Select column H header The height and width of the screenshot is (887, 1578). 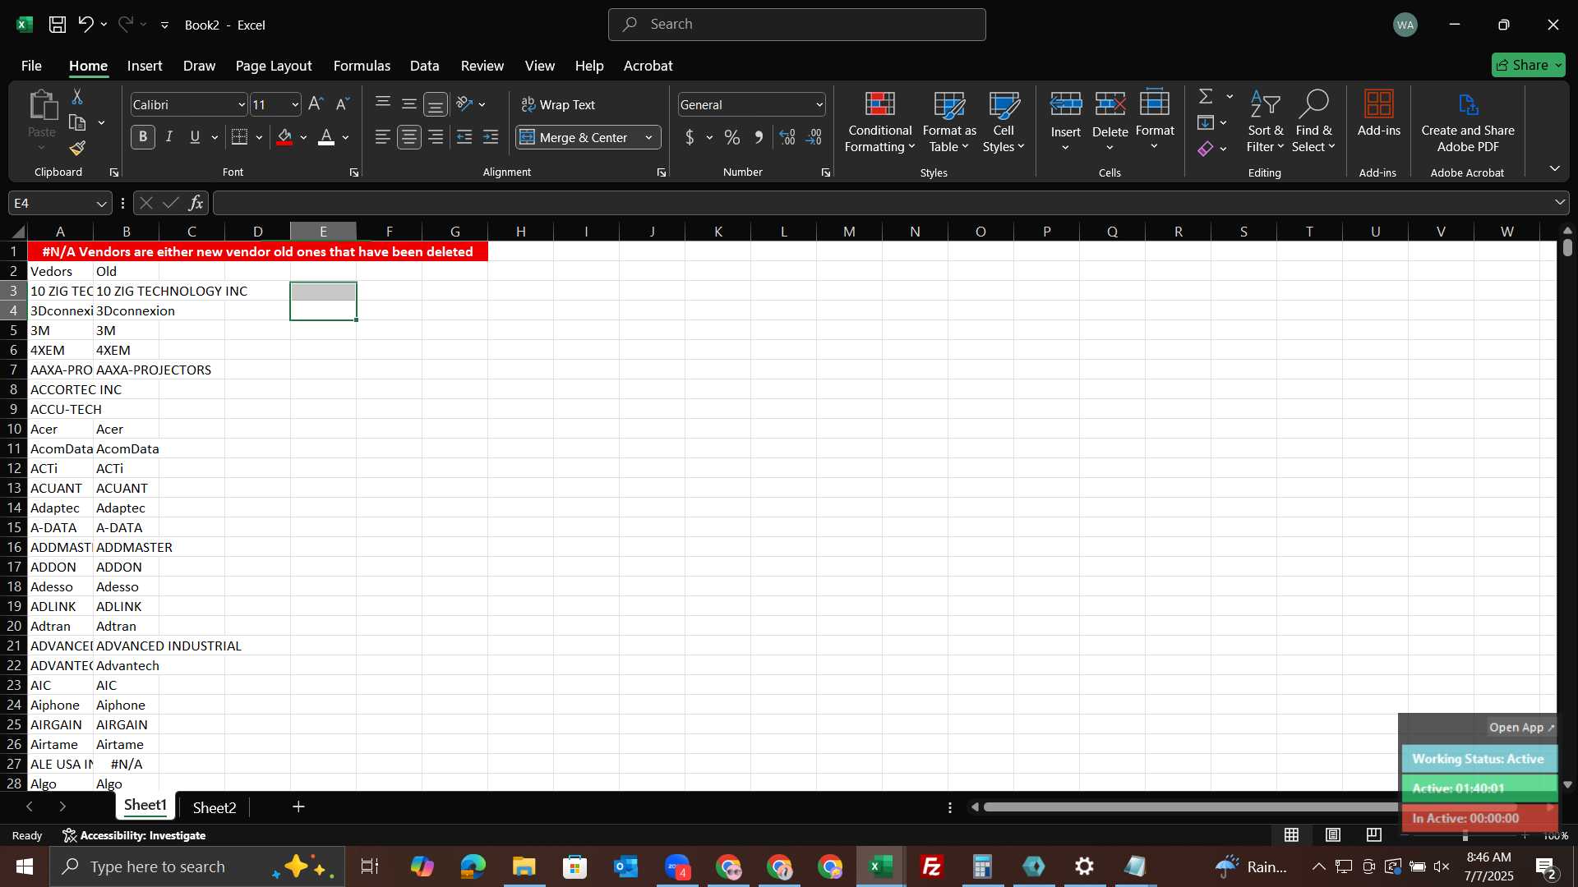pyautogui.click(x=520, y=232)
